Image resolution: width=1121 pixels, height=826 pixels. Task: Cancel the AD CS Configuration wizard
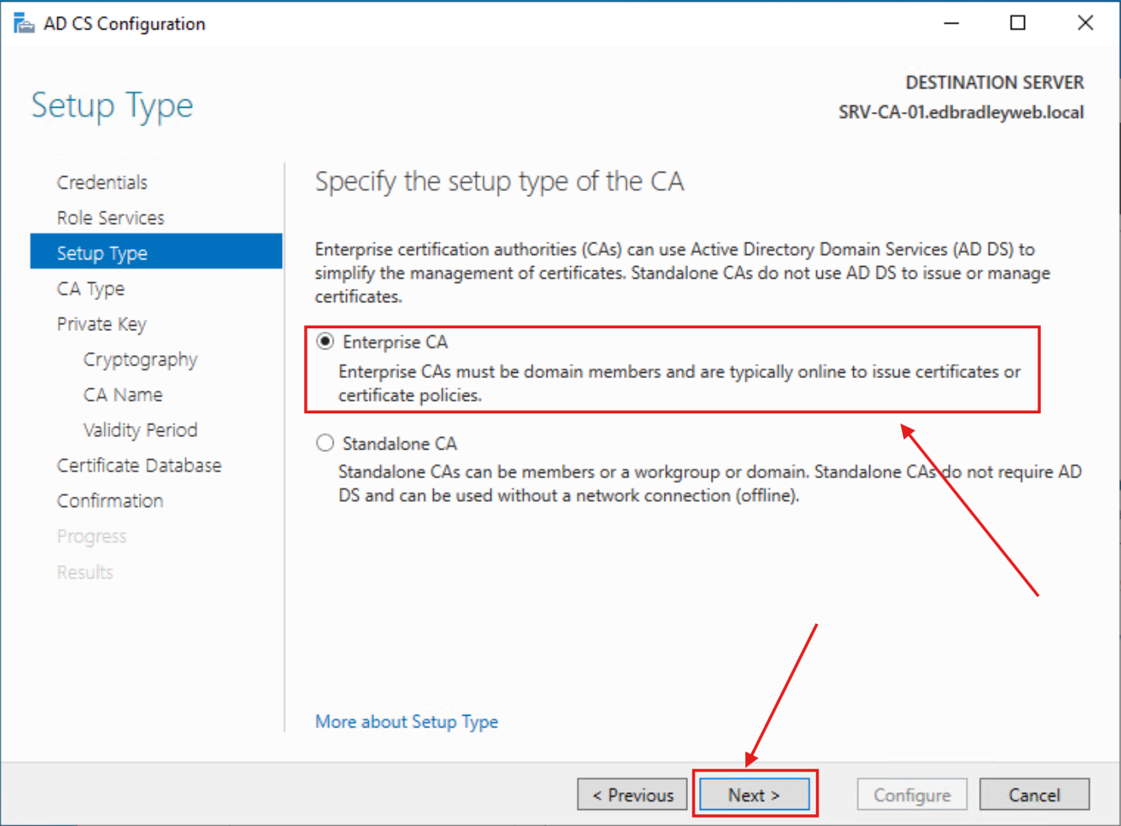coord(1034,794)
